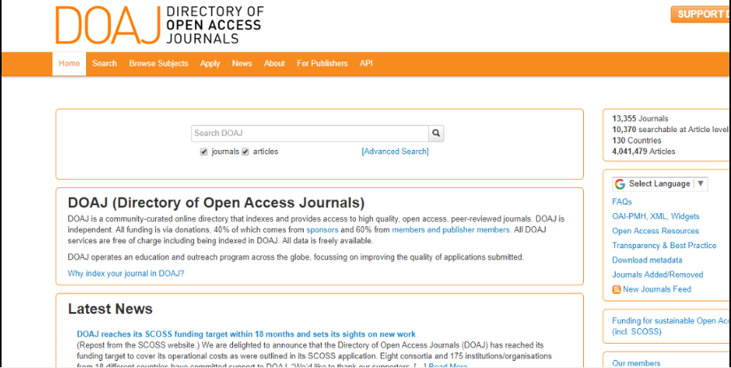Open 'Why index your journal in DOAJ?' link
The height and width of the screenshot is (368, 731).
point(126,273)
